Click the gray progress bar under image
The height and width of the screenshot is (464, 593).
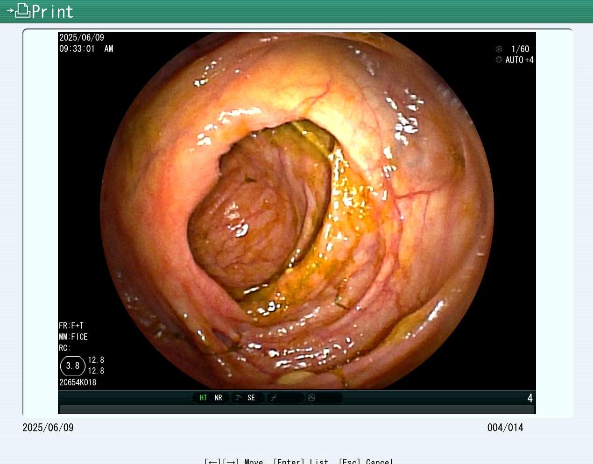tap(296, 409)
